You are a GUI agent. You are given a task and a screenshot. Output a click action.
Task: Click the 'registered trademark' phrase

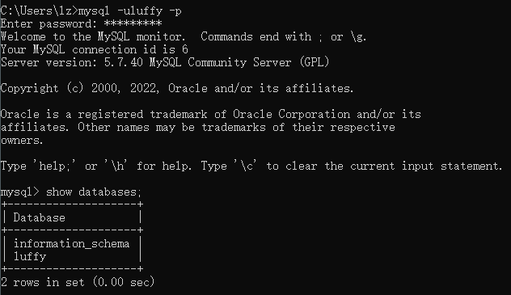142,114
